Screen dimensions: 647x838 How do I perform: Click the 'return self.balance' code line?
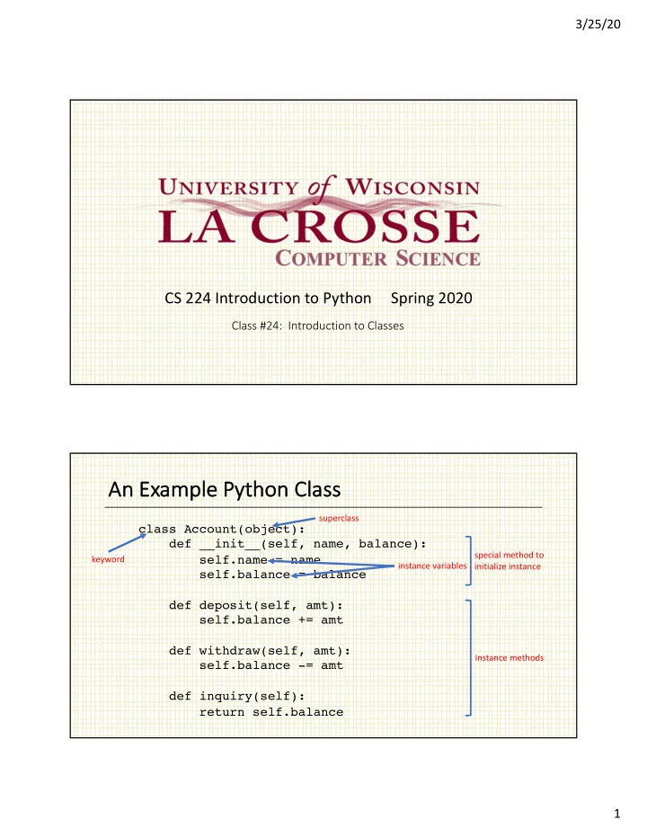point(271,712)
